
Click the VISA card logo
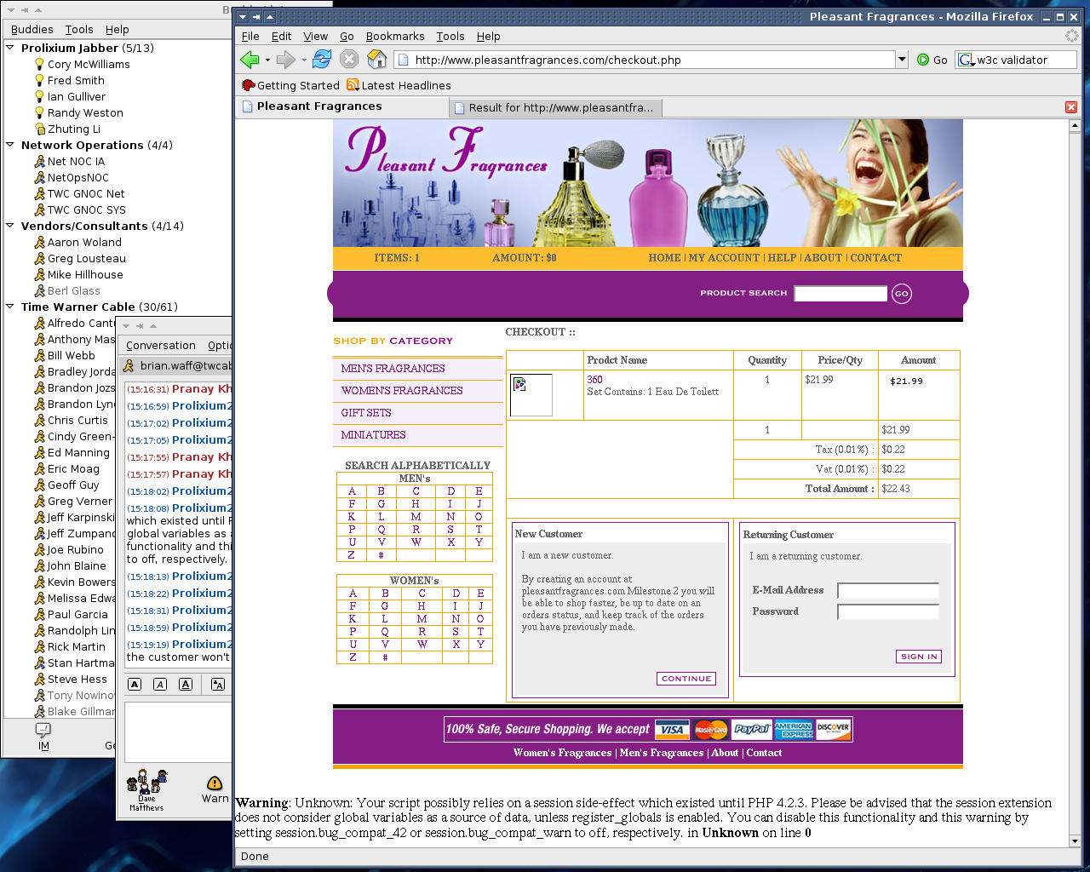tap(672, 729)
